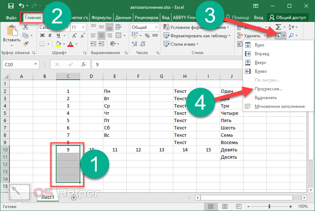This screenshot has height=211, width=315.
Task: Expand the Стили ячеек dropdown
Action: (x=184, y=44)
